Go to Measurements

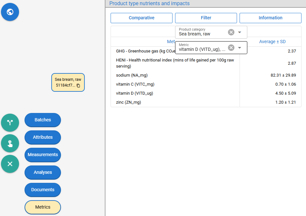coord(43,155)
